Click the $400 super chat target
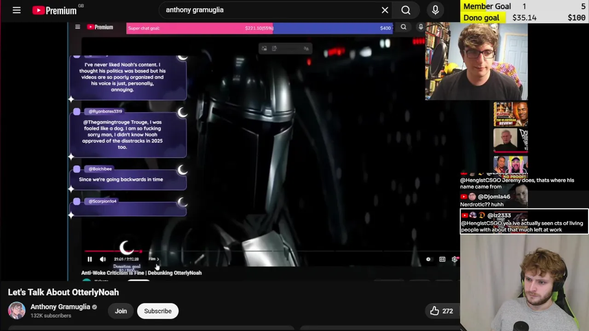 tap(386, 28)
